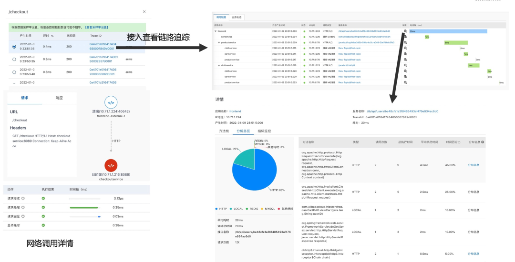Collapse the clothservice tree node
Viewport: 515px width, 262px height.
pos(219,66)
